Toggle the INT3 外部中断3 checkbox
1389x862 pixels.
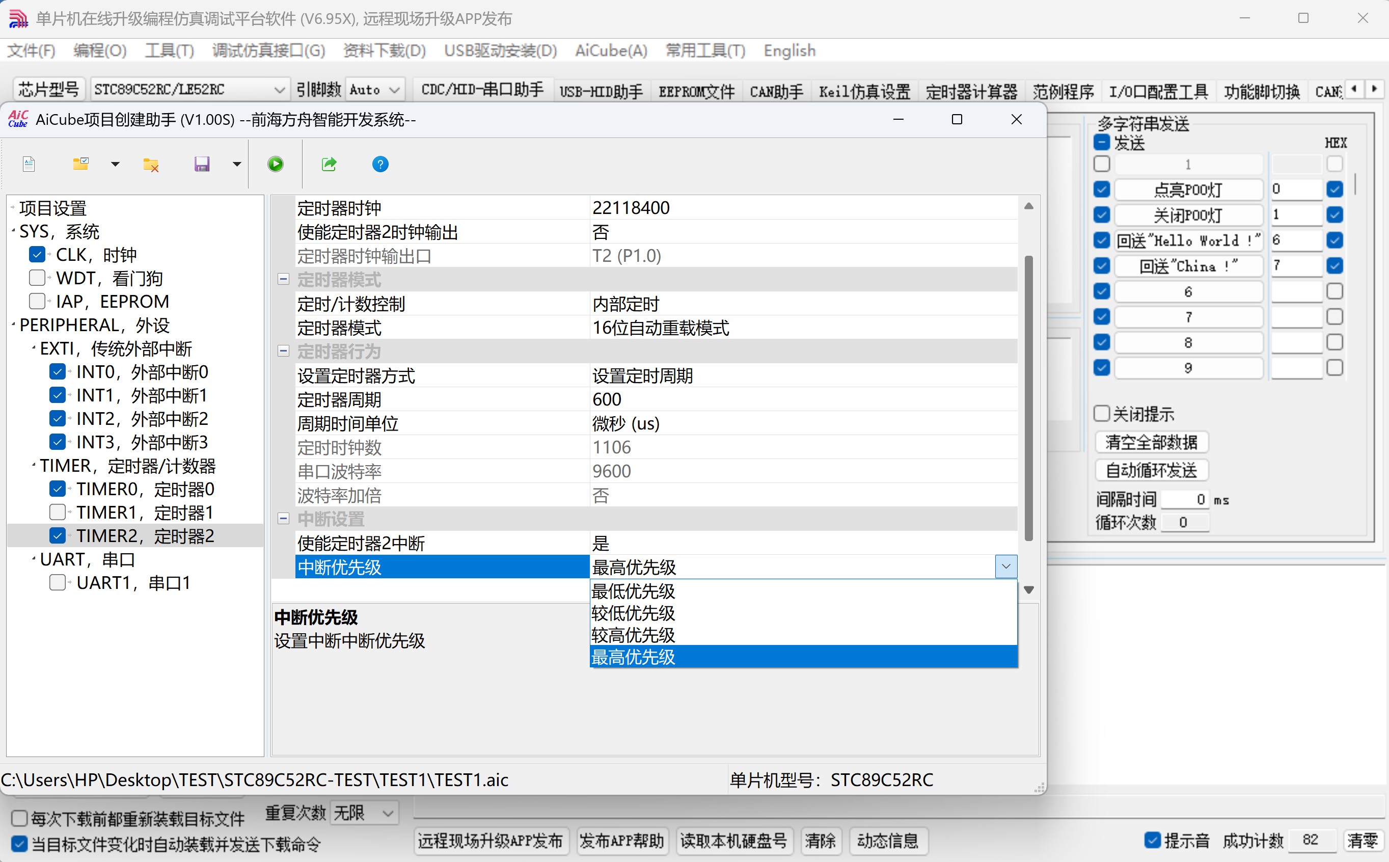pyautogui.click(x=58, y=442)
